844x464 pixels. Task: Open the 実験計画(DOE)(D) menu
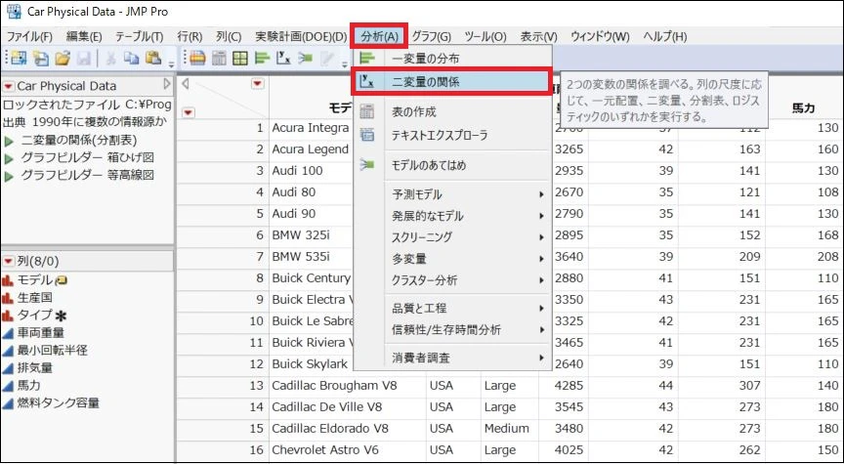coord(301,36)
